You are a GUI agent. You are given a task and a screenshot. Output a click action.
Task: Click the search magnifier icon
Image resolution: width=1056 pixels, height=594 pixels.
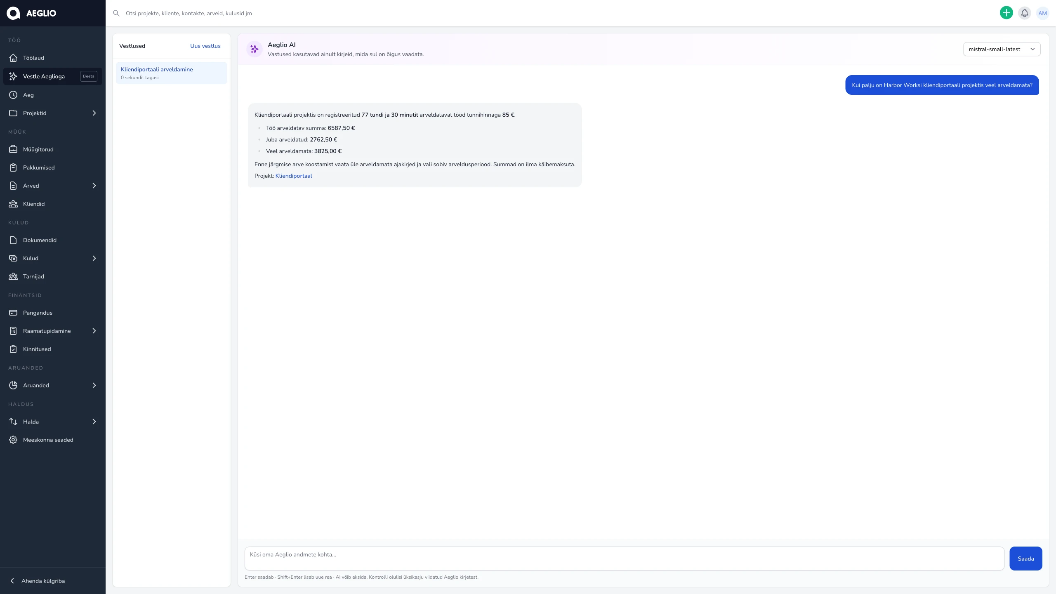click(116, 13)
